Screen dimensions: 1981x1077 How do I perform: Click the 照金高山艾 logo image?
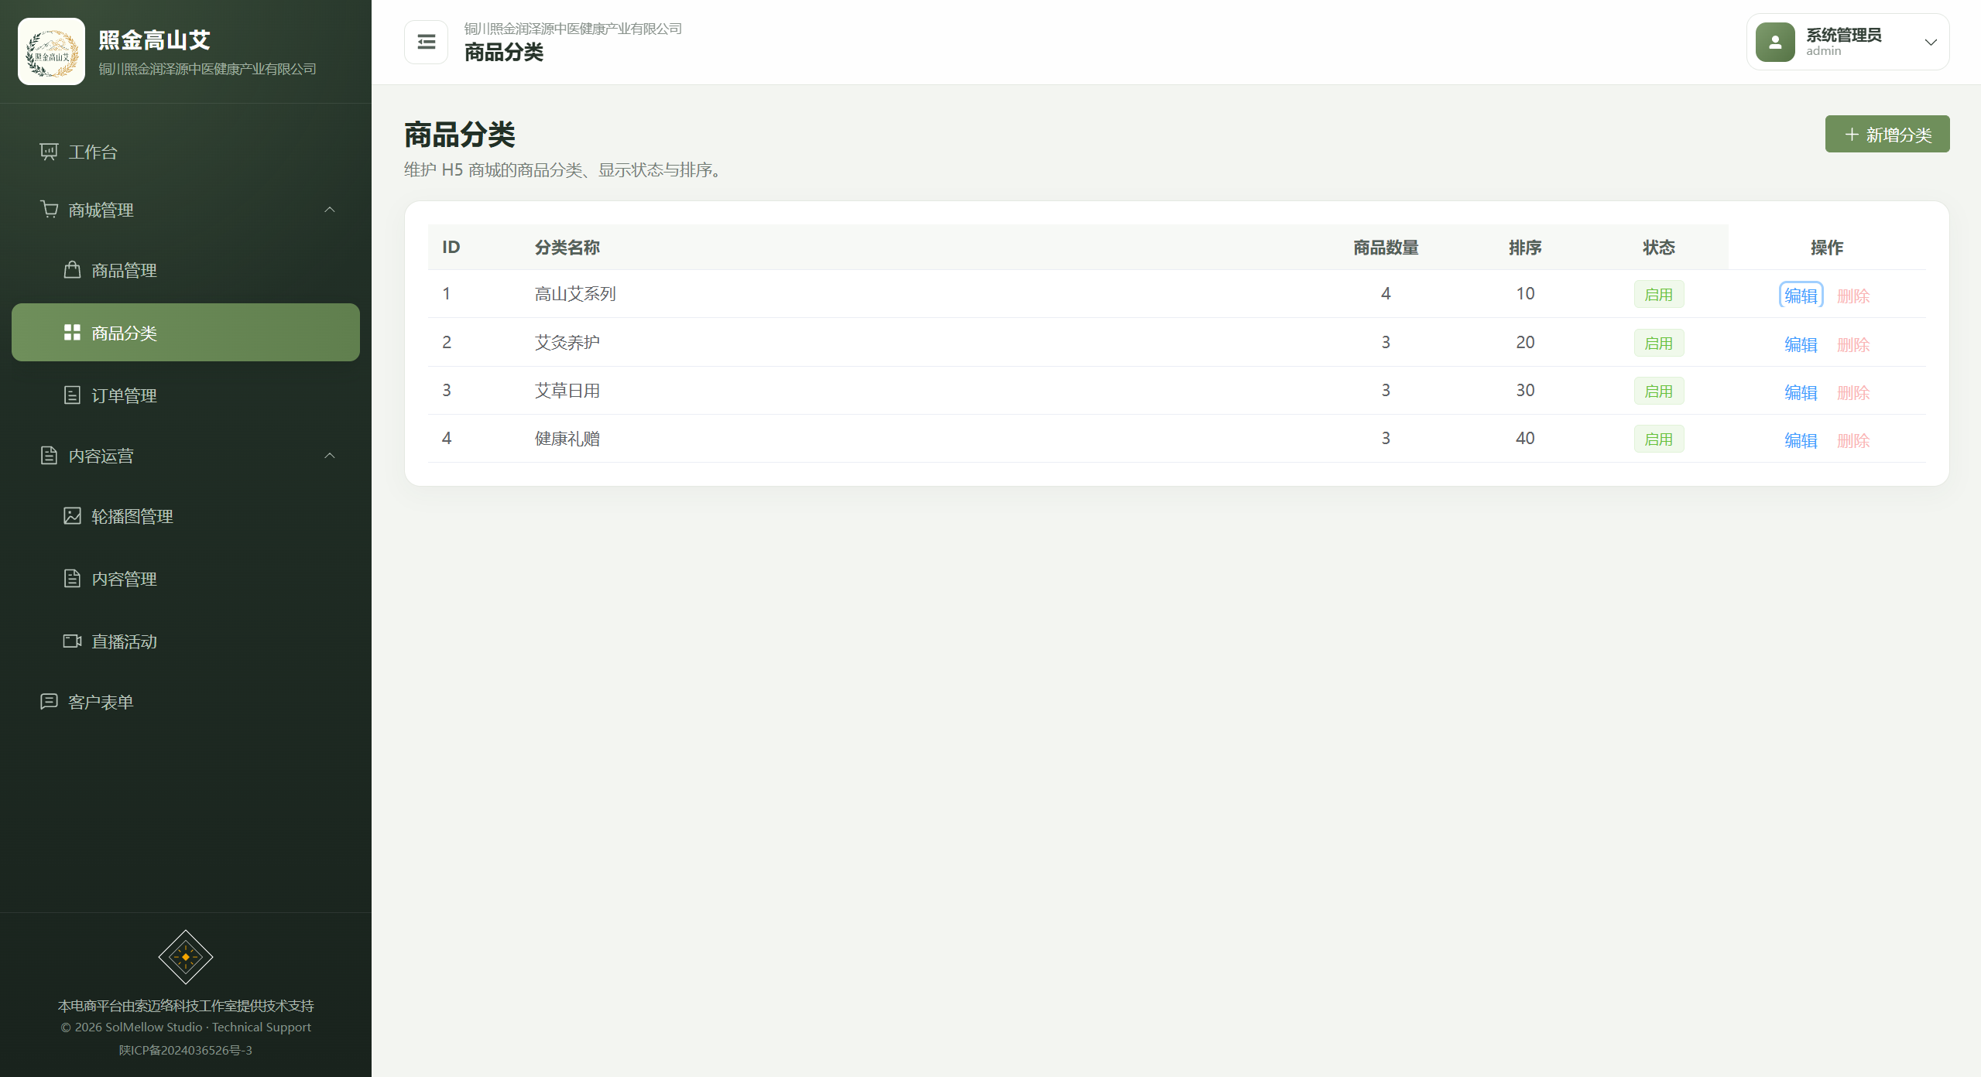[x=52, y=52]
